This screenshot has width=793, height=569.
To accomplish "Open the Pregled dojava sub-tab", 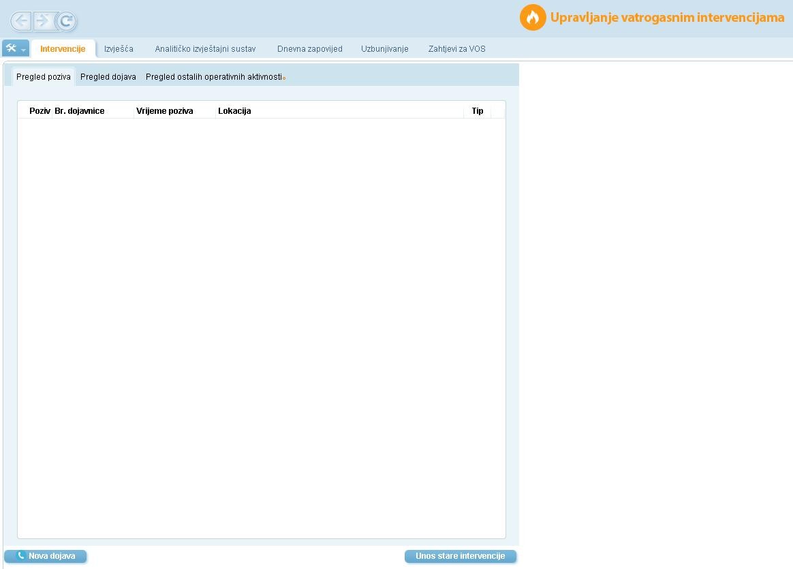I will pyautogui.click(x=108, y=77).
